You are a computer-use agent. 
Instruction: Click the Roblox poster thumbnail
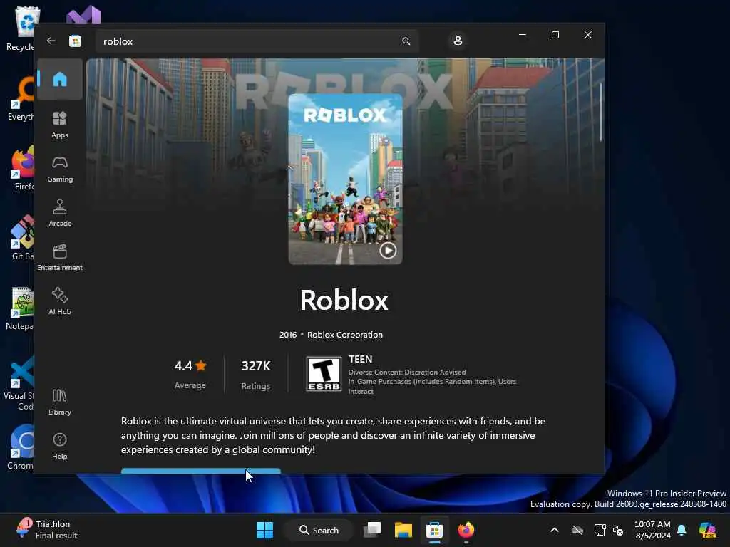tap(345, 179)
